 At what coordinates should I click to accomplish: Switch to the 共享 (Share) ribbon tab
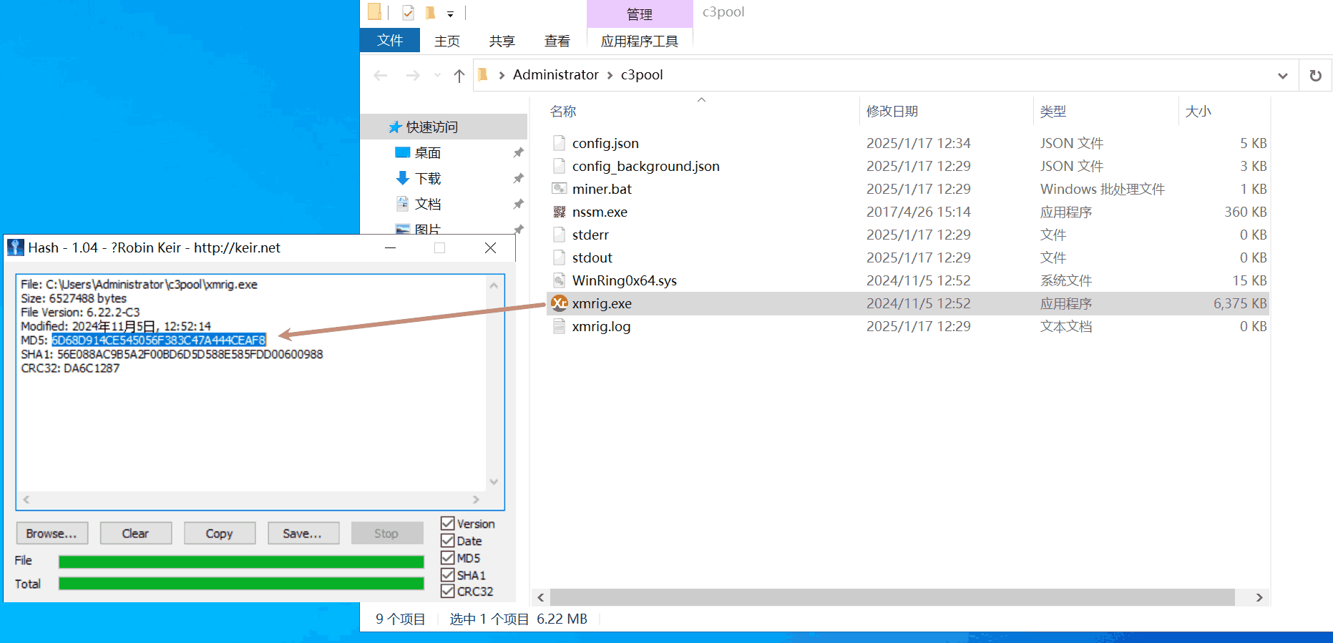[502, 41]
